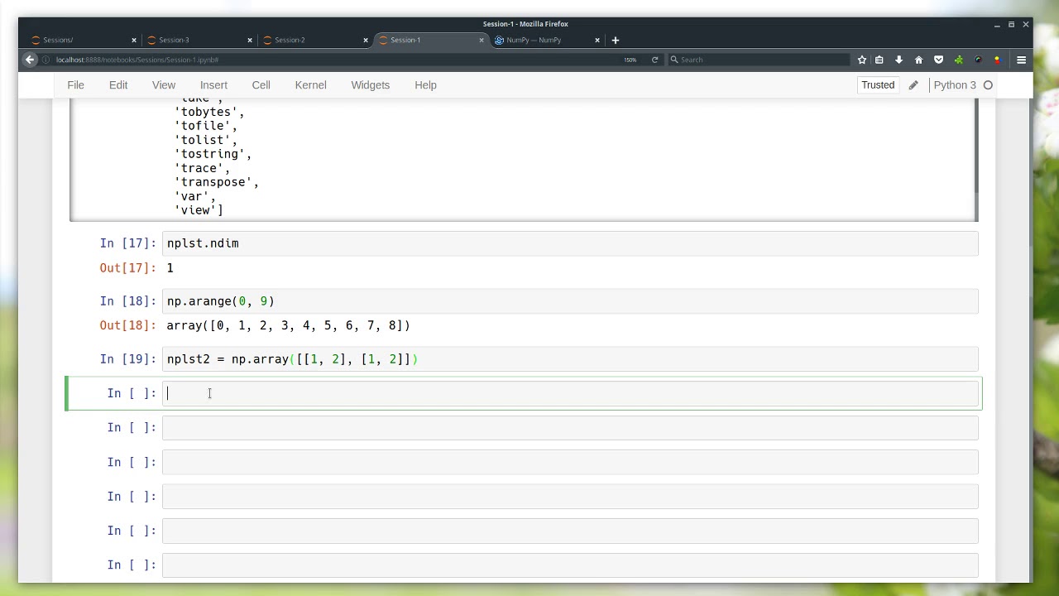Open the downloads arrow icon
1059x596 pixels.
point(898,60)
